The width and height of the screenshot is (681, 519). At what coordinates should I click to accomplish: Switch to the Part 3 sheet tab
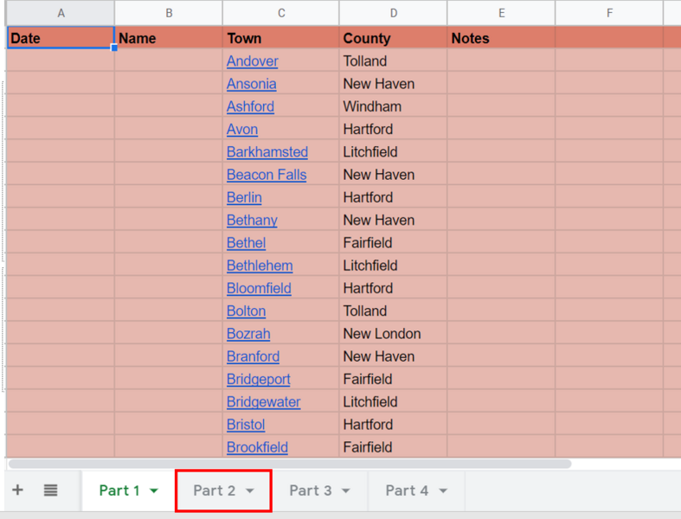click(310, 490)
